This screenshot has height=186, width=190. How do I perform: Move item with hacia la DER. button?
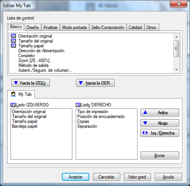click(95, 83)
